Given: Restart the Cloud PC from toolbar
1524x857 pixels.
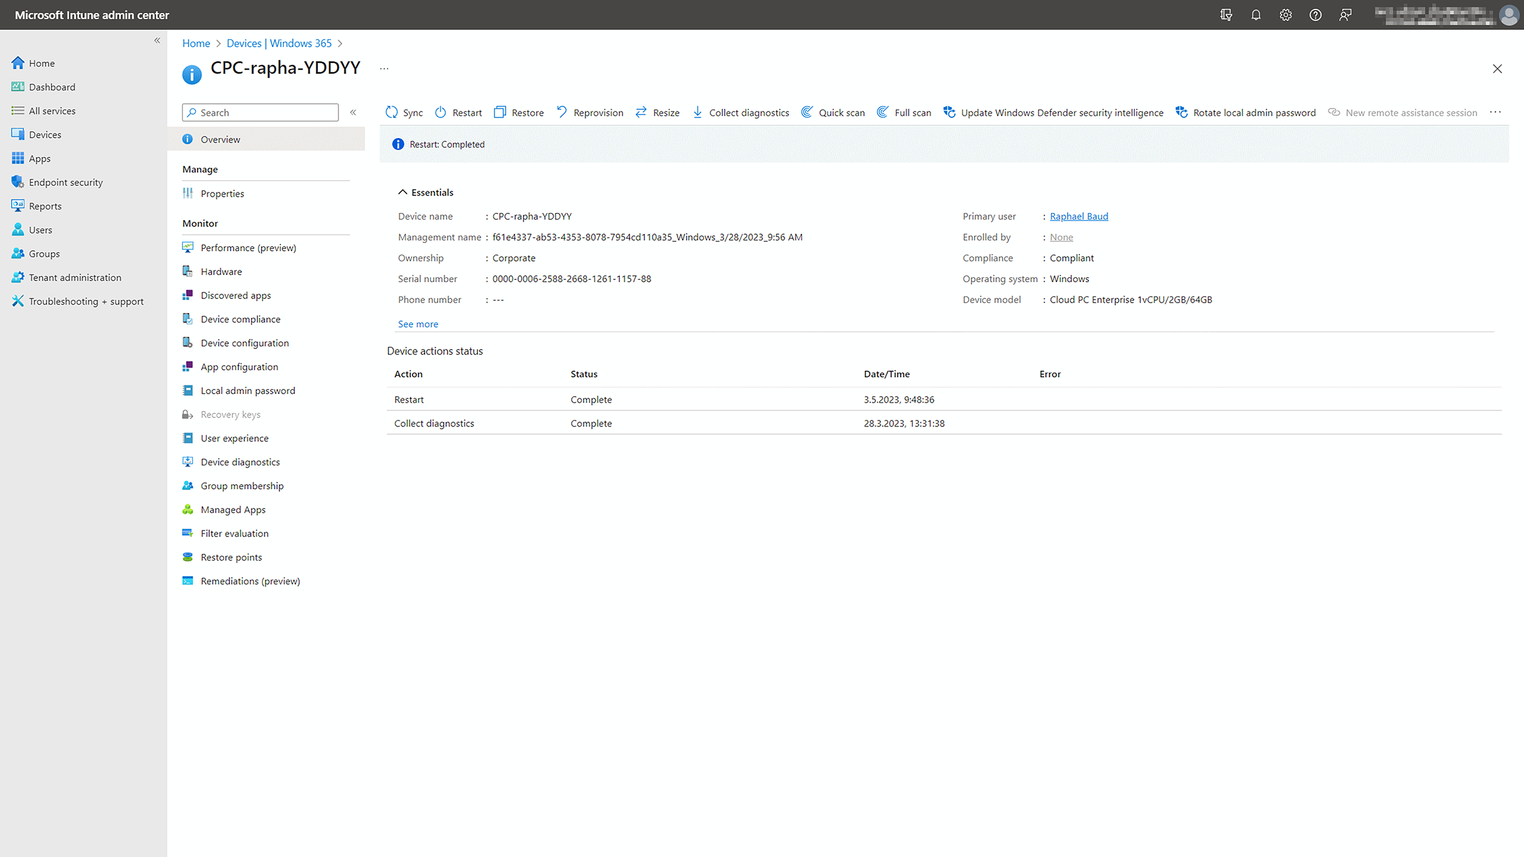Looking at the screenshot, I should point(458,112).
